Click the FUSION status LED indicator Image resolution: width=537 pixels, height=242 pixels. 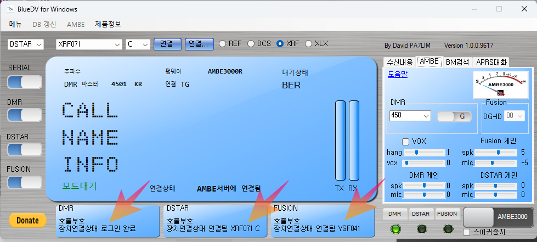[448, 229]
